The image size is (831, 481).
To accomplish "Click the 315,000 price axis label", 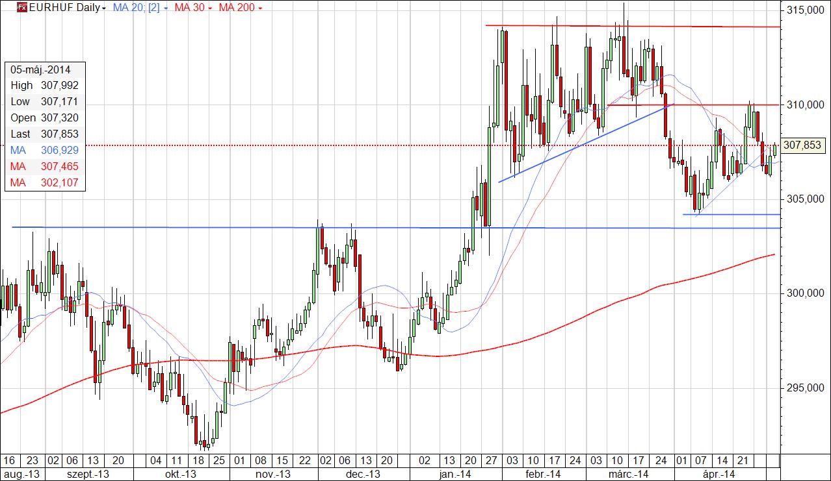I will tap(804, 11).
